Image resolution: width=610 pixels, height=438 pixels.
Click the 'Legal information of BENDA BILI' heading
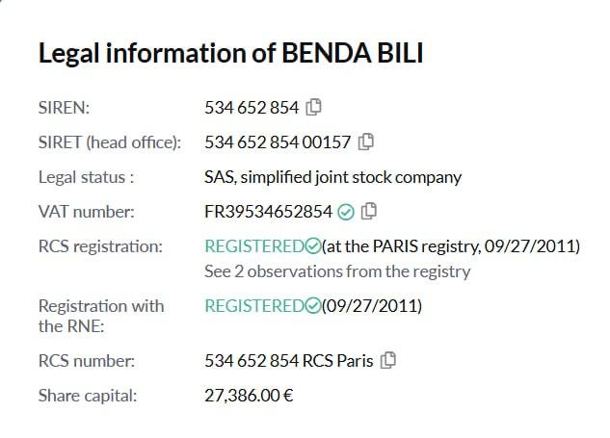tap(230, 53)
